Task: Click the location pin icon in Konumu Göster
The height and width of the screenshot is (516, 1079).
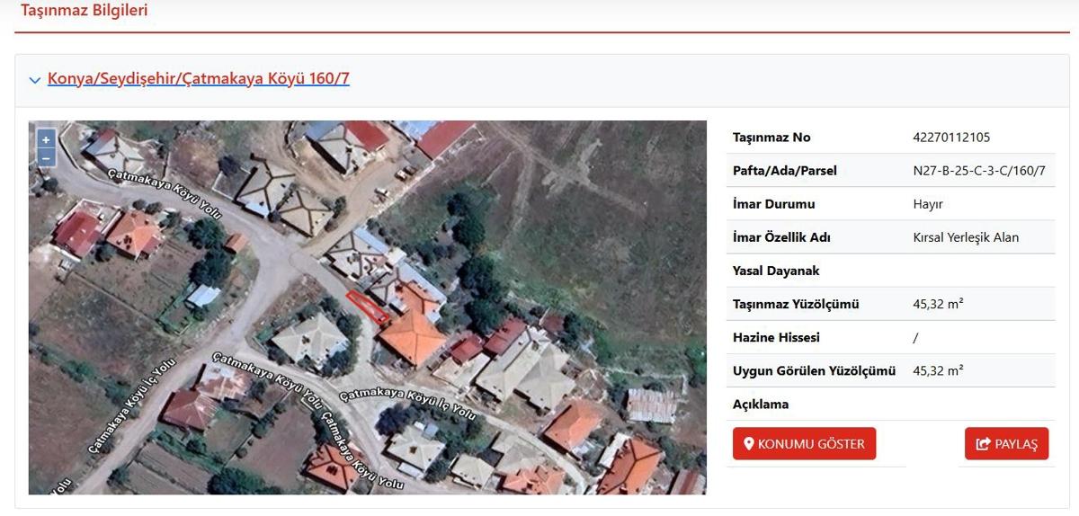Action: (747, 444)
